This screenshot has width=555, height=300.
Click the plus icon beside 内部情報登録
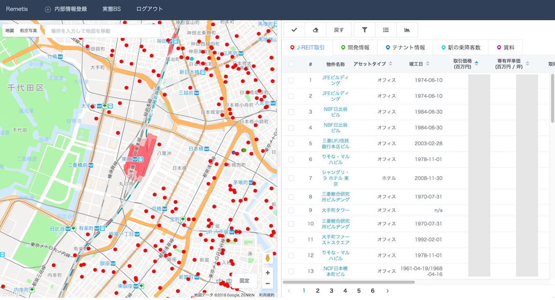point(48,9)
